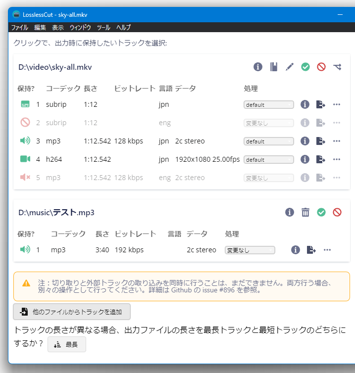Open the ウィンドウ menu

[x=80, y=27]
